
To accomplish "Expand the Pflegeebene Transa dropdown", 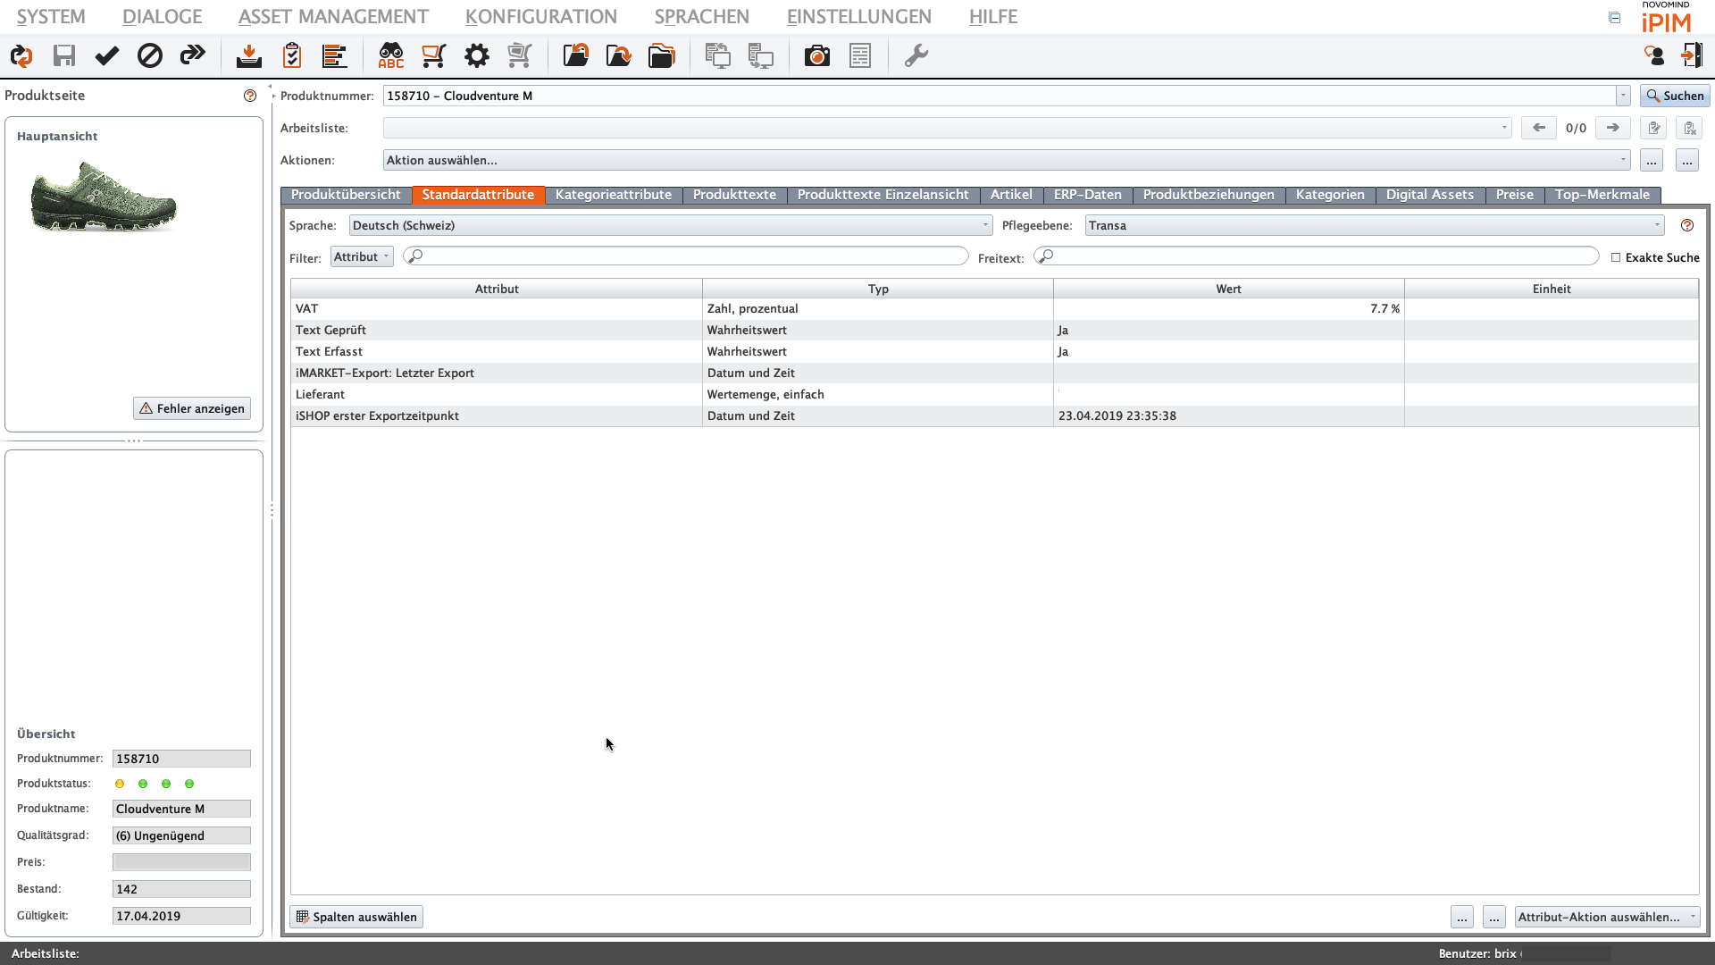I will 1374,225.
